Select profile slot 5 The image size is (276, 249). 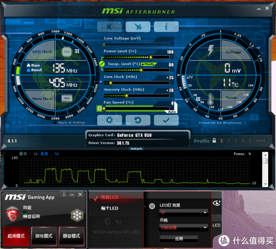coord(250,141)
